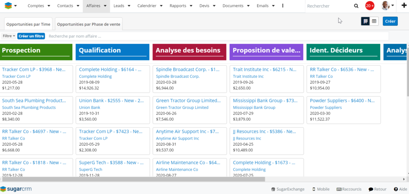The image size is (409, 194).
Task: Click the purple Proposition de valeur header
Action: pos(266,52)
